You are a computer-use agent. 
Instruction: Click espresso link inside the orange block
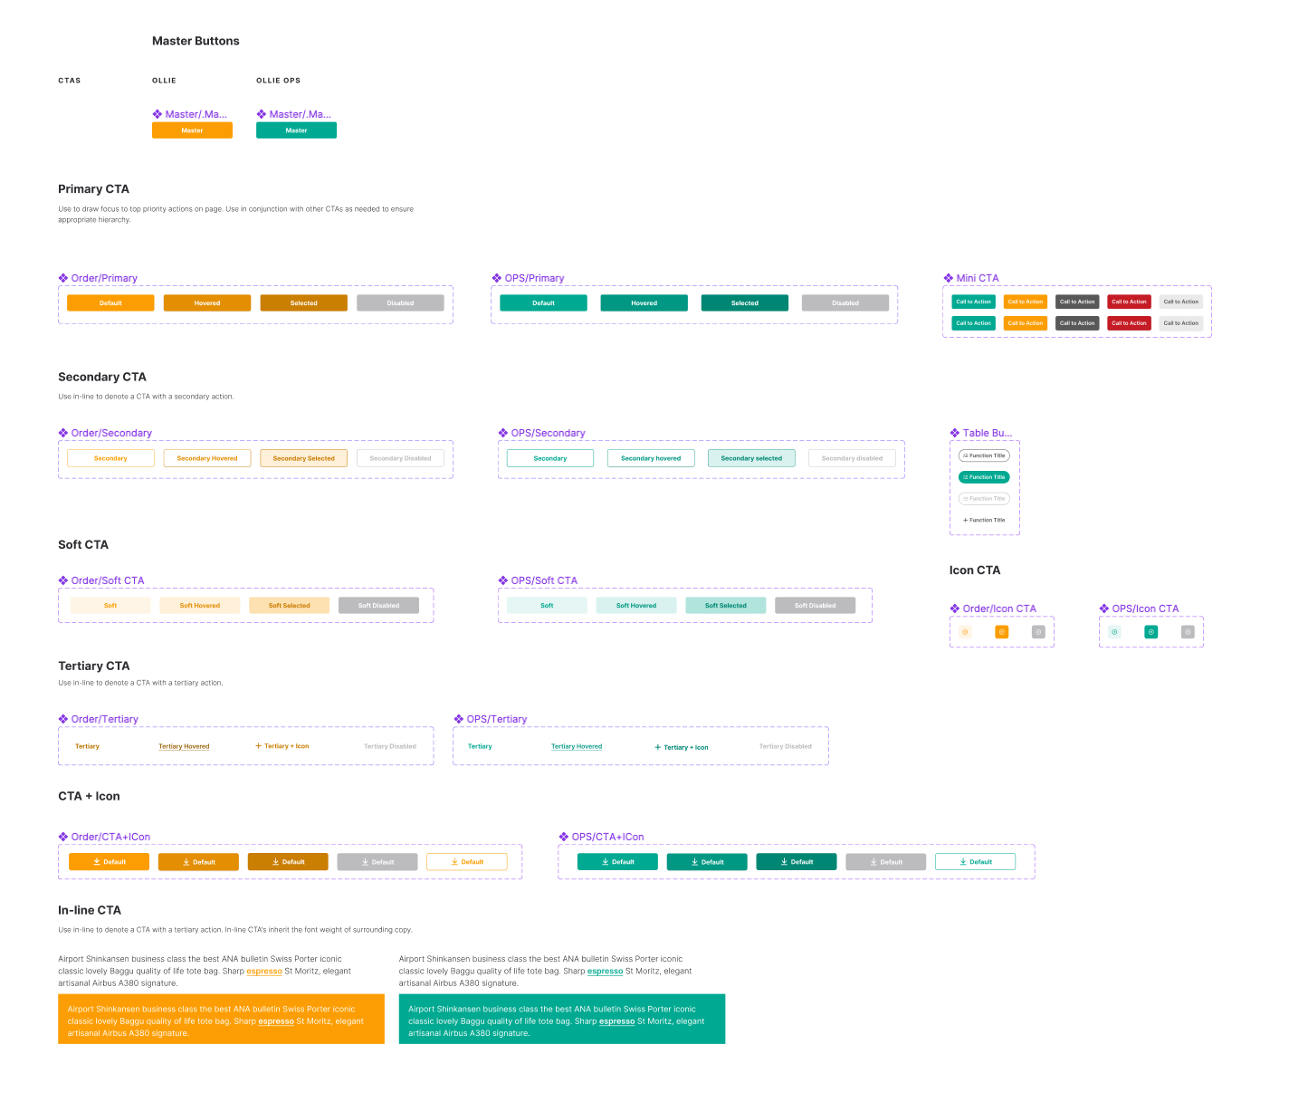click(x=276, y=1021)
